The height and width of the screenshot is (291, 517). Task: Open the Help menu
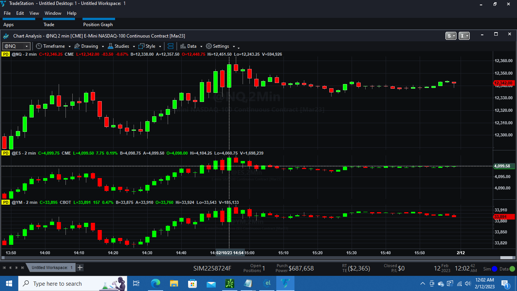click(x=72, y=13)
